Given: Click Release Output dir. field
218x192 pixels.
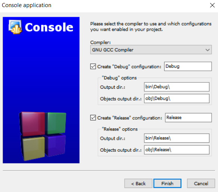Looking at the screenshot, I should [x=176, y=138].
